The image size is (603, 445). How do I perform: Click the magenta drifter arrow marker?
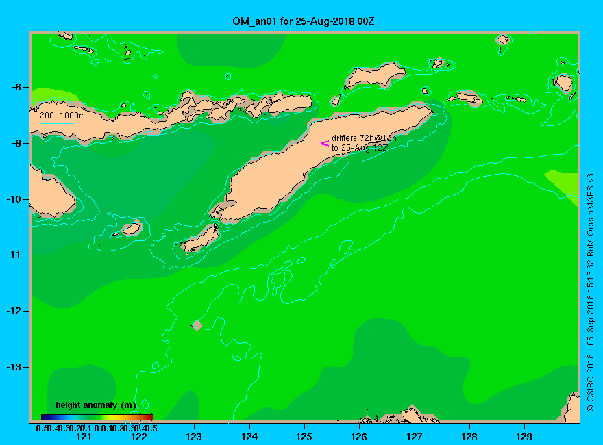coord(325,143)
